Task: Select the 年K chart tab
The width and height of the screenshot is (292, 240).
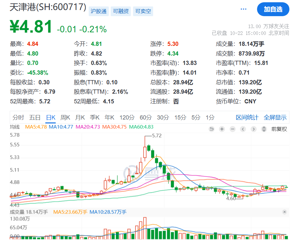Action: pos(109,117)
